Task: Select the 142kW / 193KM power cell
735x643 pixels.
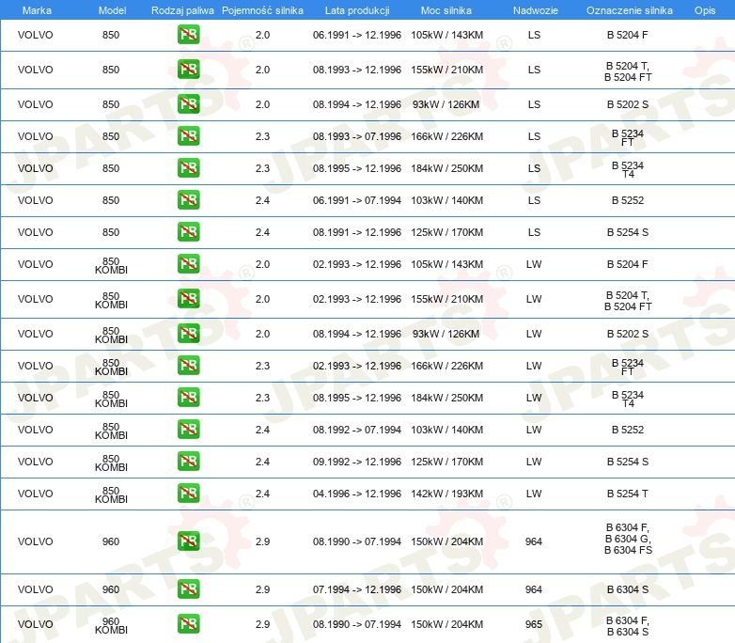Action: click(x=446, y=494)
